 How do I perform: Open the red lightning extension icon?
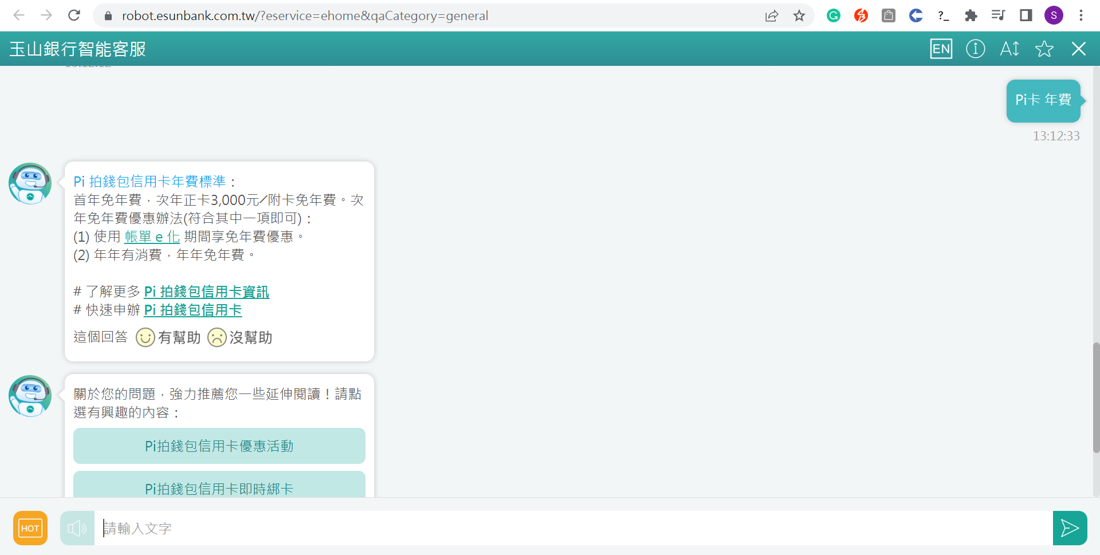[x=861, y=15]
